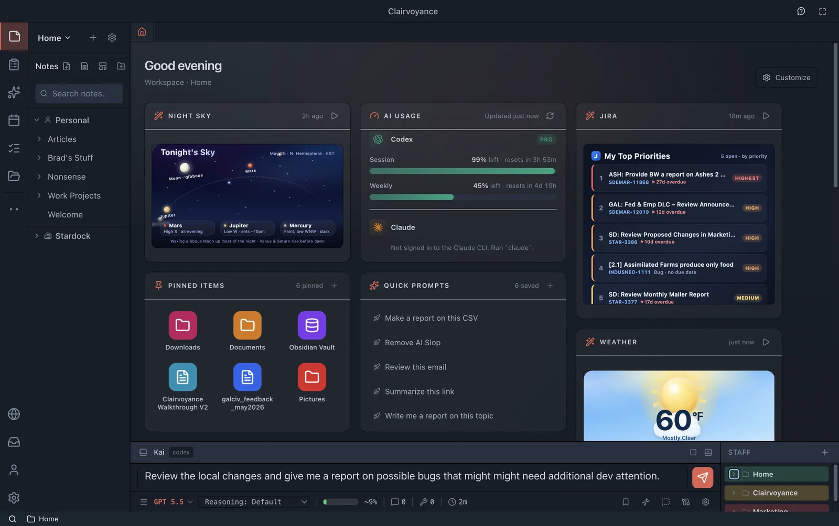Open the inbox icon in the left rail
This screenshot has height=526, width=839.
(x=14, y=442)
